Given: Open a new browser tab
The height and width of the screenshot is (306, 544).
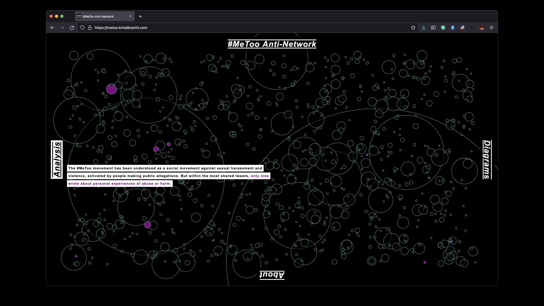Looking at the screenshot, I should pos(140,16).
